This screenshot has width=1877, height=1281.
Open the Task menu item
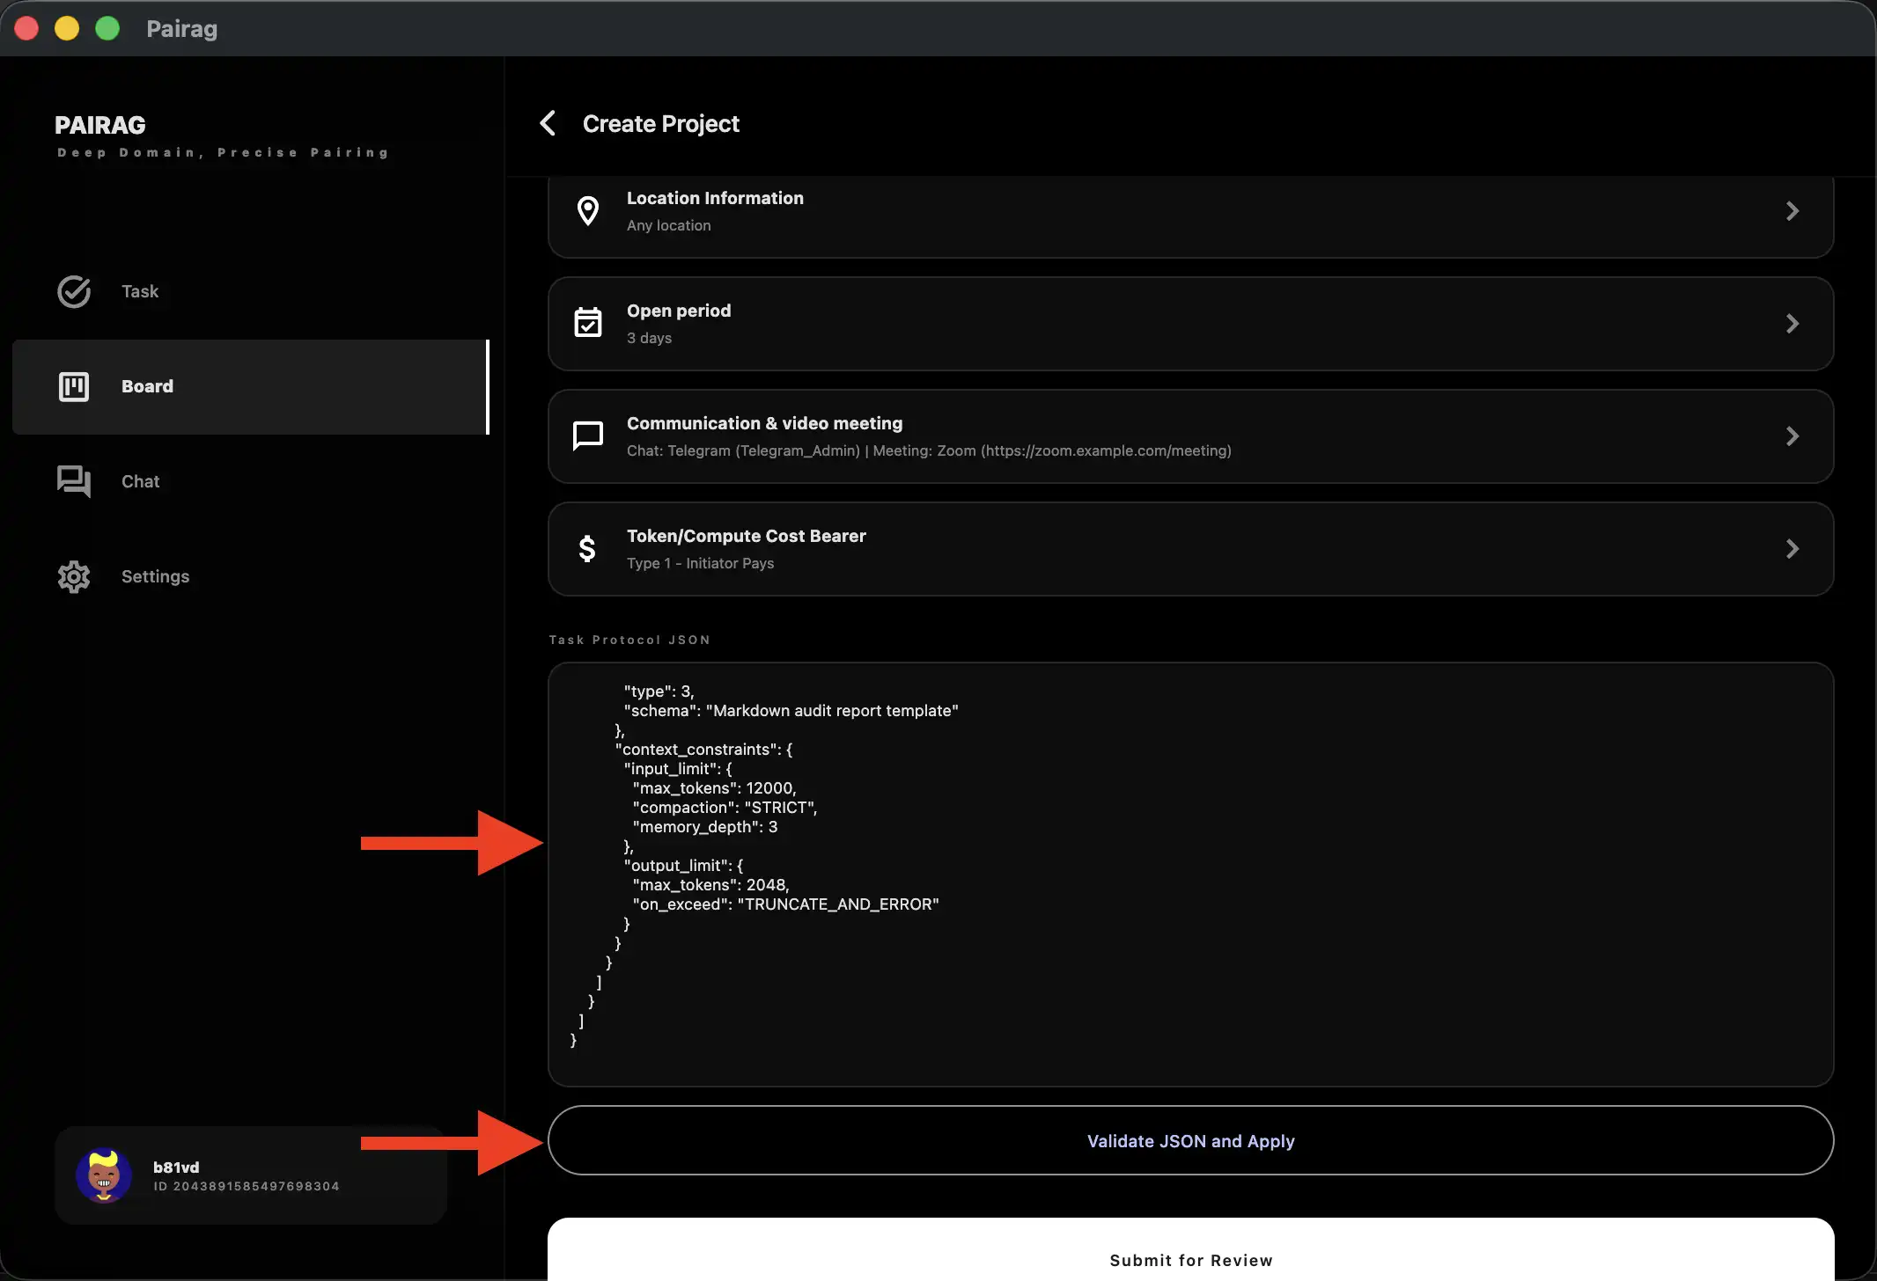[x=251, y=291]
